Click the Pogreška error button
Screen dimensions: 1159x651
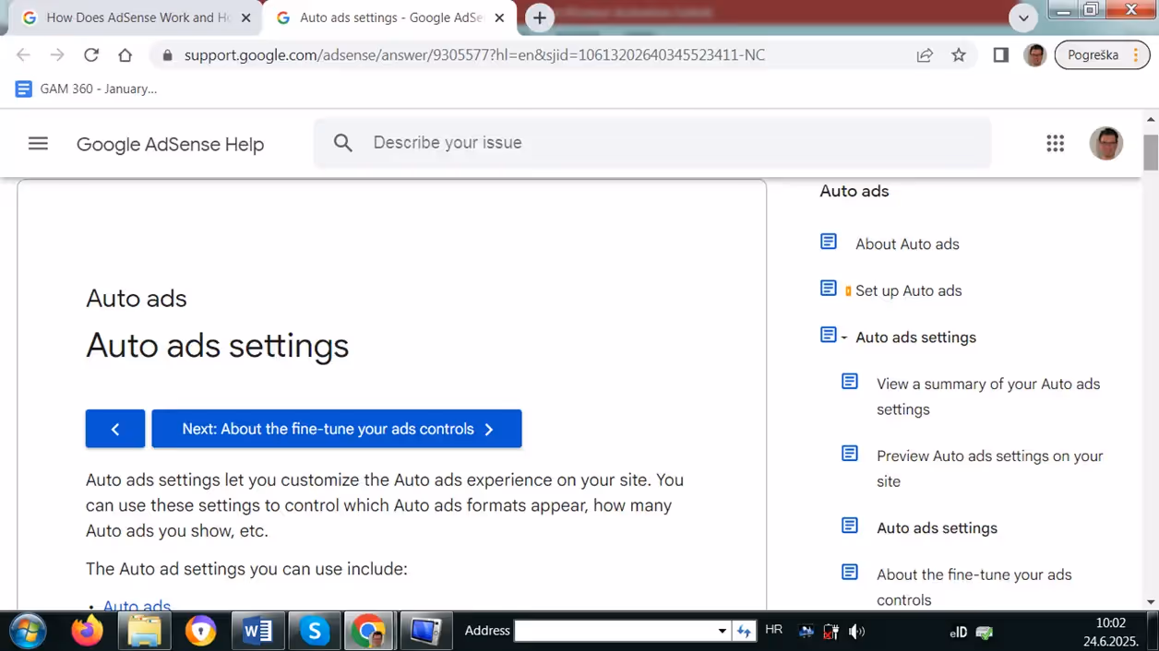click(x=1102, y=55)
